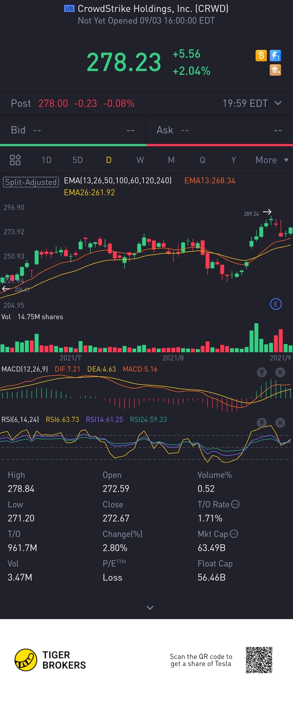Tap the MACD:5.16 value
Image resolution: width=293 pixels, height=701 pixels.
pos(140,369)
